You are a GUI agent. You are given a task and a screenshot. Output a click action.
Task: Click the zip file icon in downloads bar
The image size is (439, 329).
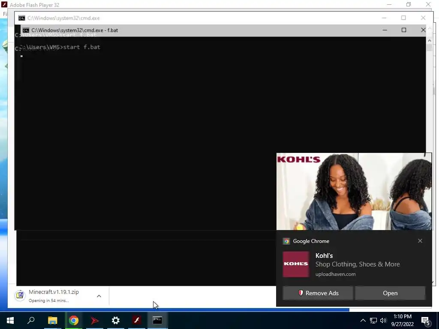20,296
